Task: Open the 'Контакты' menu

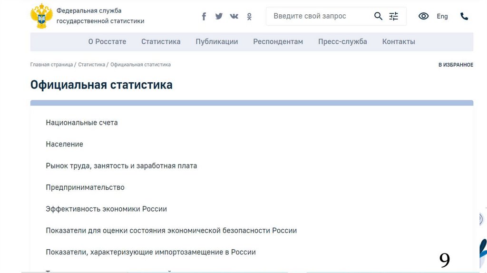Action: click(399, 42)
